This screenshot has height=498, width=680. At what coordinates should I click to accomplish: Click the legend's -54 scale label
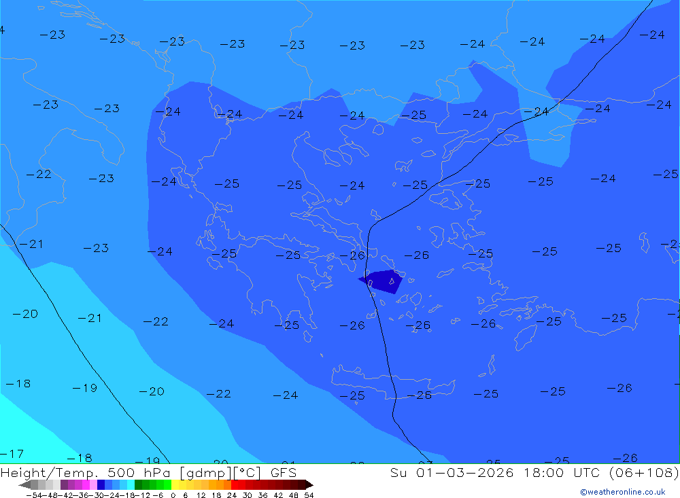pos(34,495)
